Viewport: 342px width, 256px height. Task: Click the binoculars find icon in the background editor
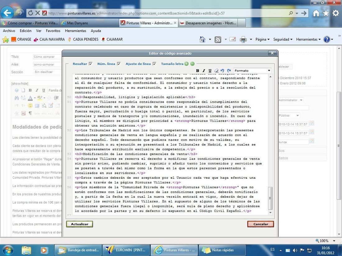click(16, 98)
